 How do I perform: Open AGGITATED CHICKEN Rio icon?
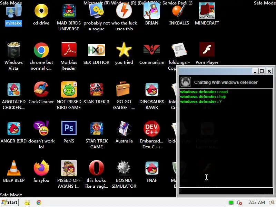click(x=14, y=89)
